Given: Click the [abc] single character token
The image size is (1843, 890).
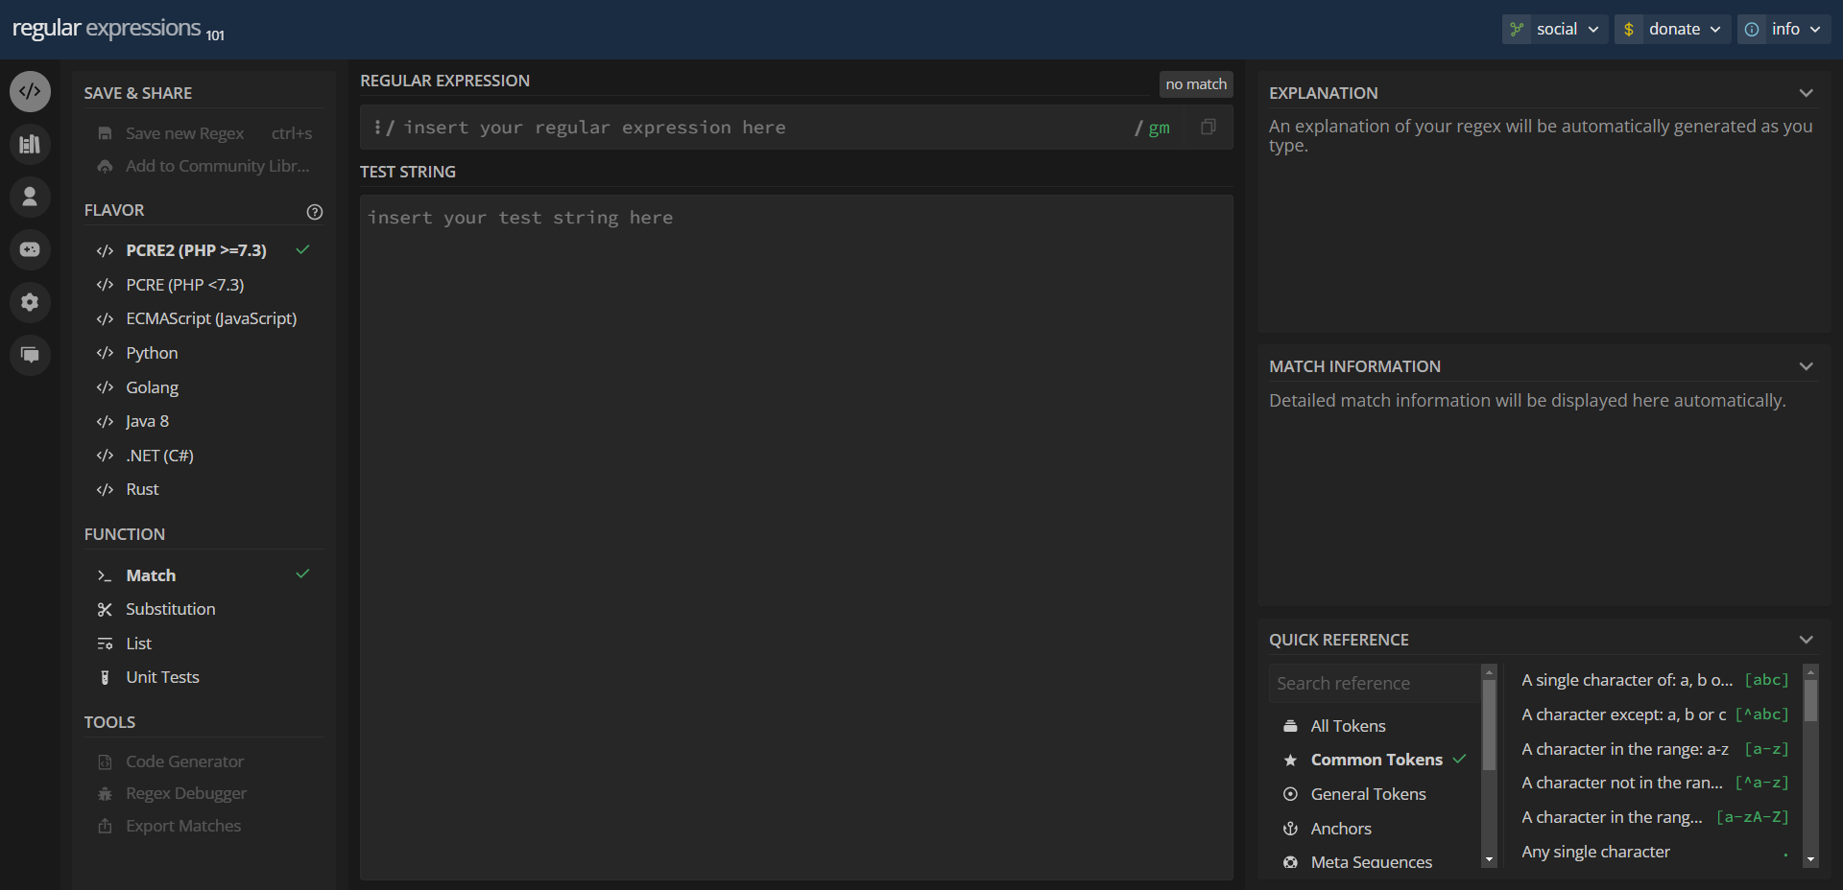Looking at the screenshot, I should pos(1655,680).
